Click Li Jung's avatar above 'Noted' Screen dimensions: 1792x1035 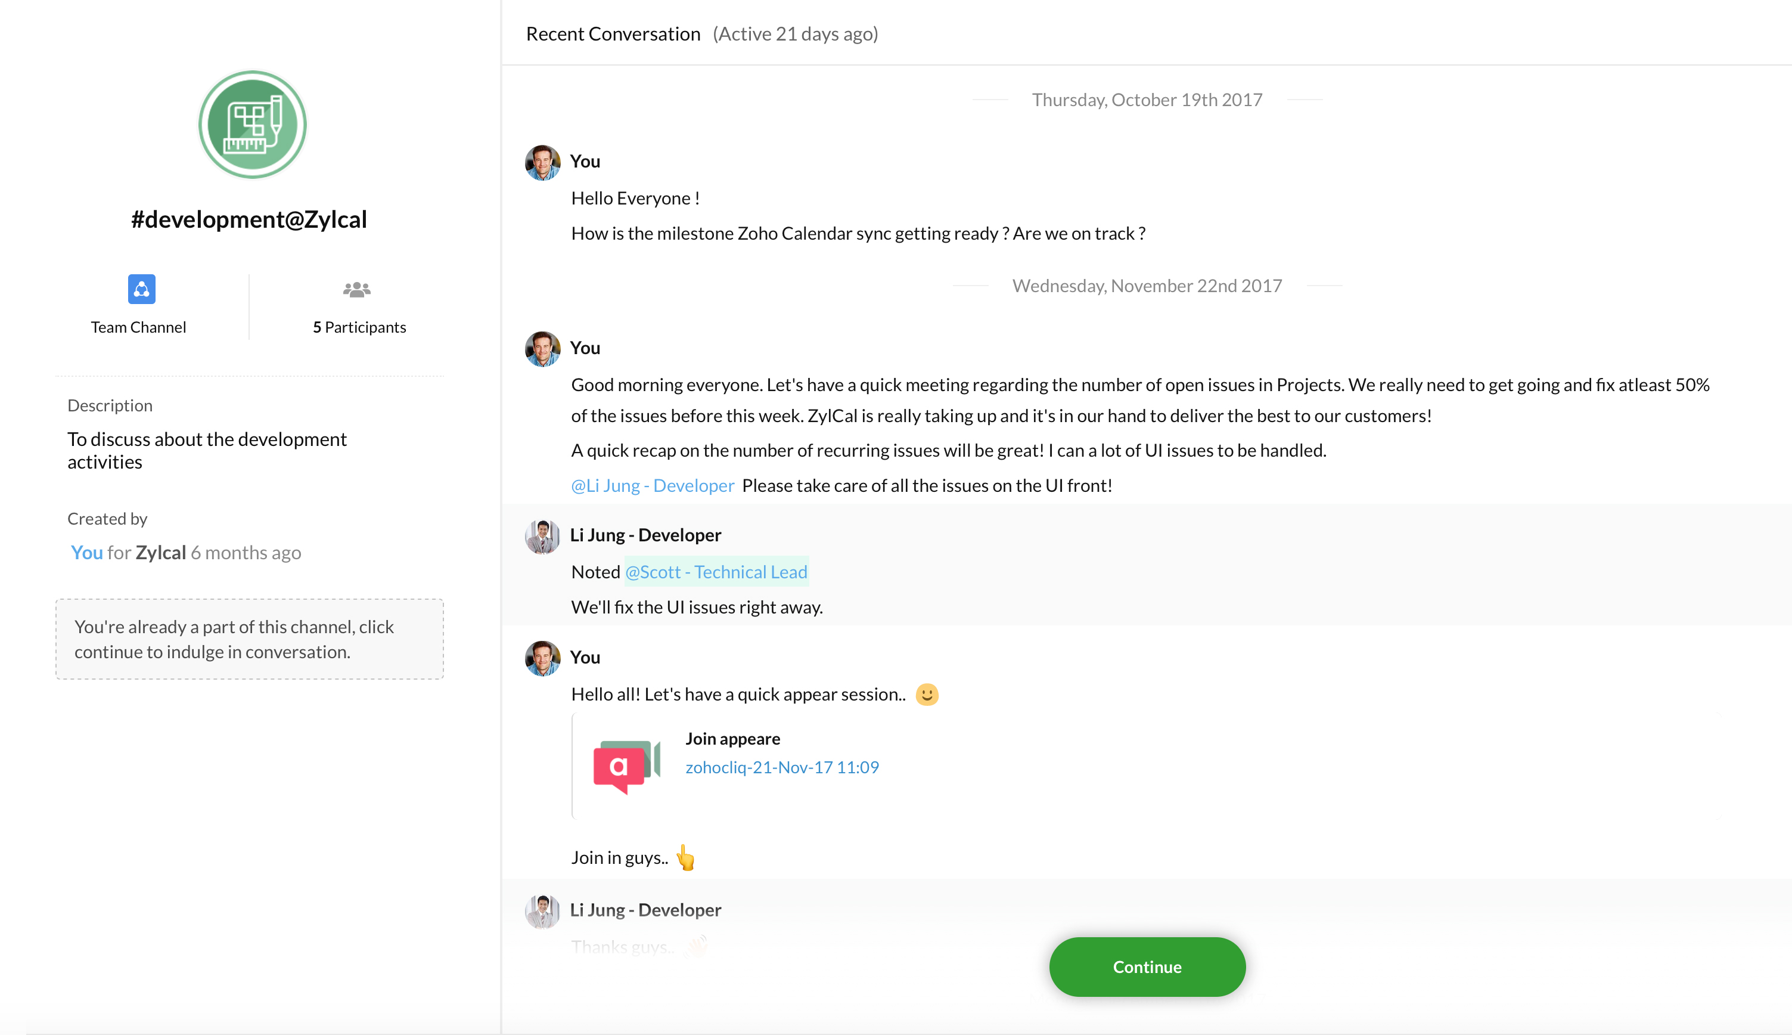542,536
